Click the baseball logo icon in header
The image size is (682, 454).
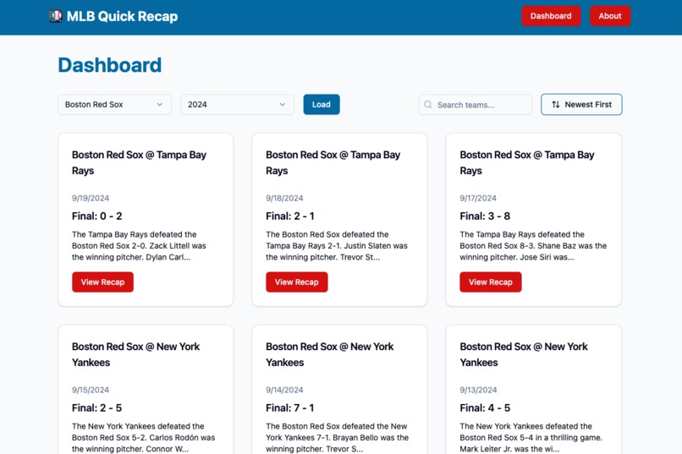tap(55, 16)
